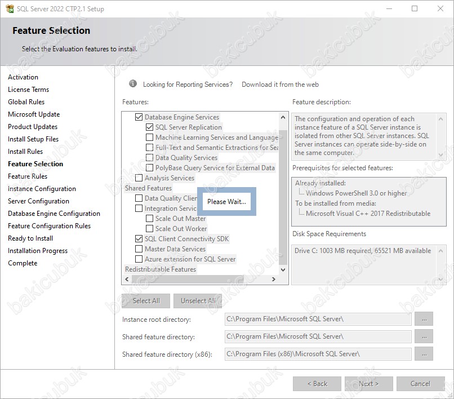Browse for the Shared feature directory

424,336
